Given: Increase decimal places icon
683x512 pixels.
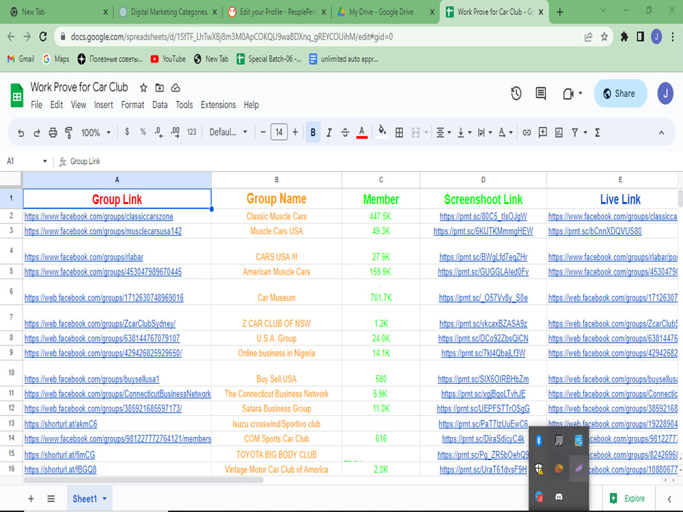Looking at the screenshot, I should 175,132.
